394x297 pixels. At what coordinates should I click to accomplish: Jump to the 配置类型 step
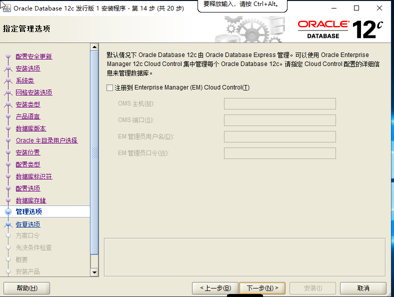28,164
